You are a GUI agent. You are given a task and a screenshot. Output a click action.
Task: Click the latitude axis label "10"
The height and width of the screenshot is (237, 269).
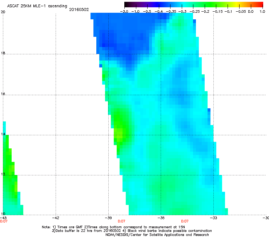coord(3,214)
